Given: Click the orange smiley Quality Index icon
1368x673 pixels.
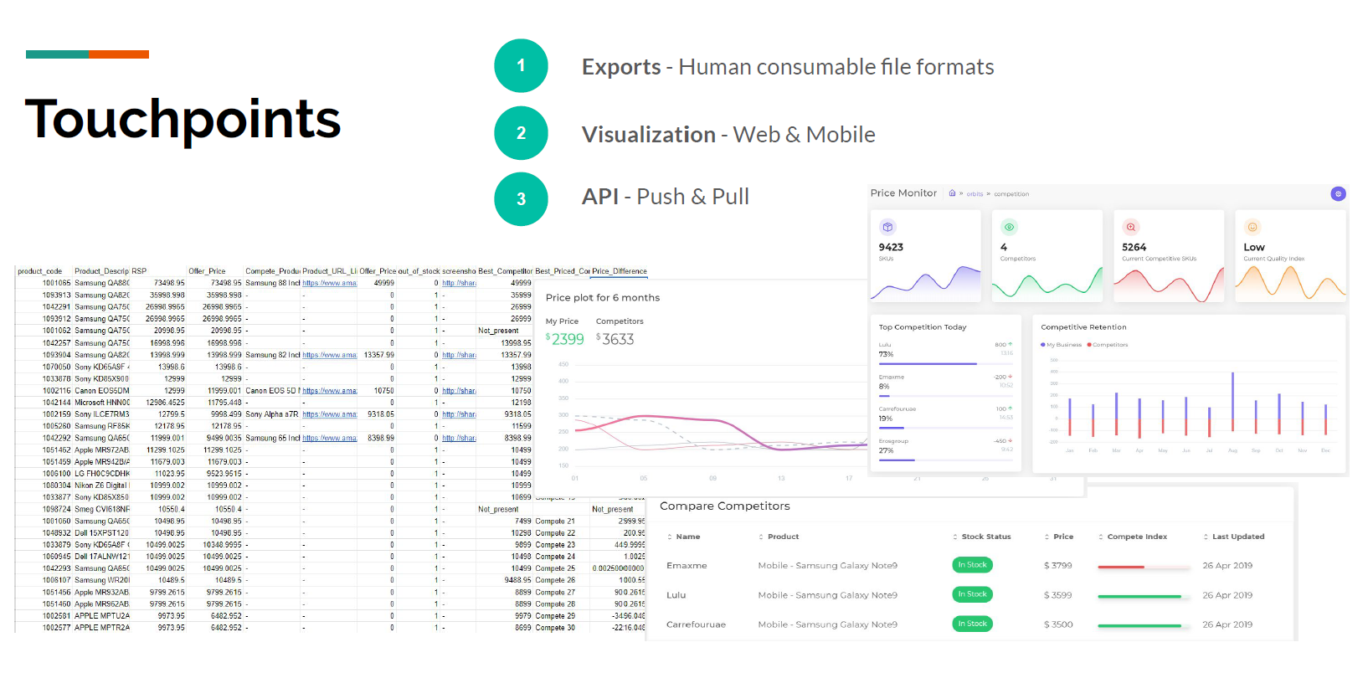Looking at the screenshot, I should coord(1252,227).
